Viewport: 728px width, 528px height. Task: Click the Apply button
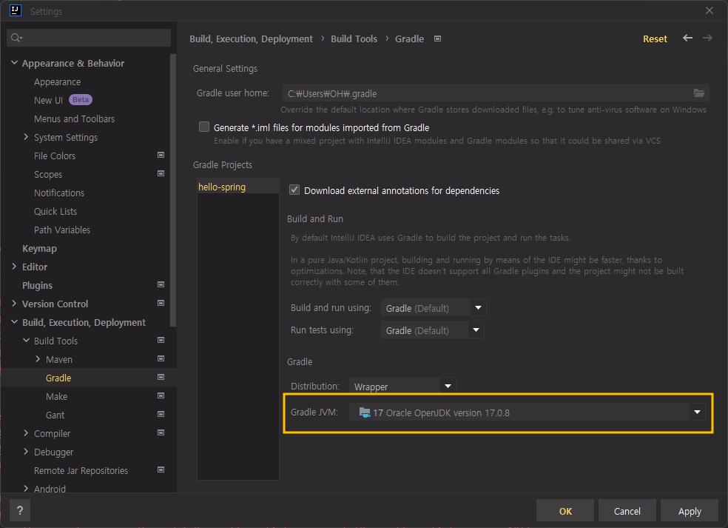tap(689, 511)
